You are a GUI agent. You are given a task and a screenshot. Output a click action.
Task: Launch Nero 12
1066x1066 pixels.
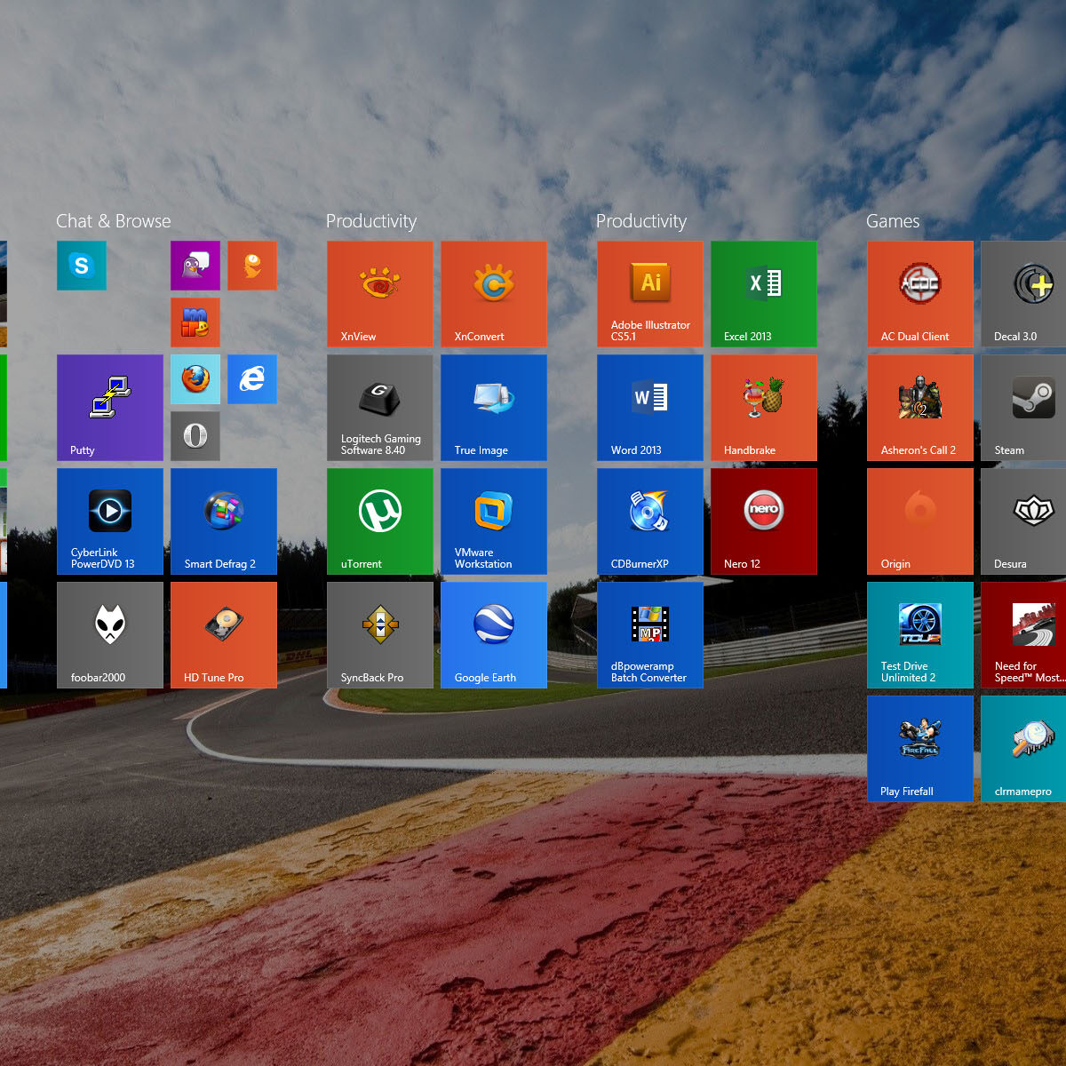click(764, 521)
